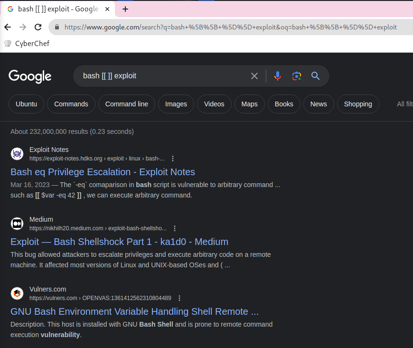This screenshot has height=348, width=413.
Task: Click the Medium site name text
Action: pos(41,219)
